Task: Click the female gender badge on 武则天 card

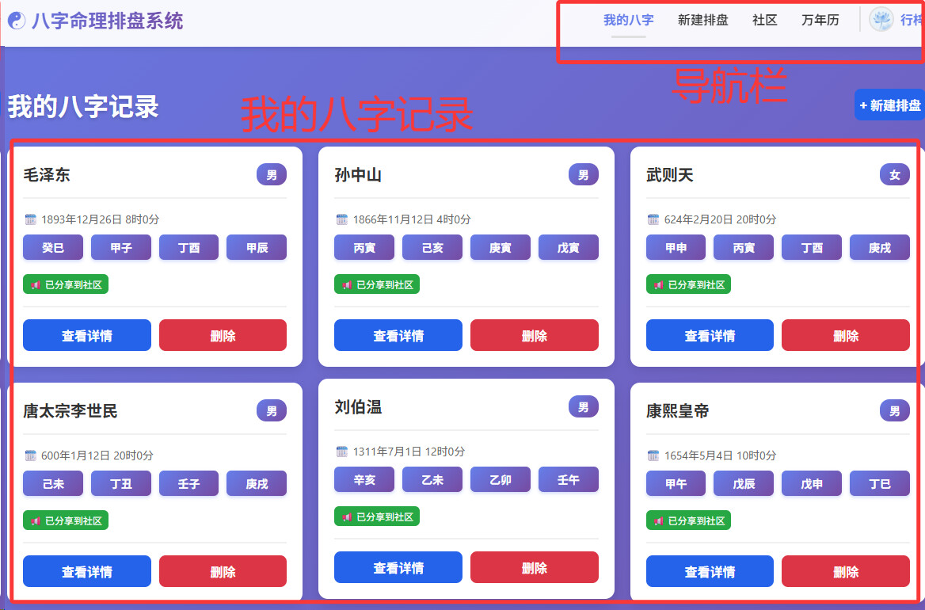Action: click(894, 175)
